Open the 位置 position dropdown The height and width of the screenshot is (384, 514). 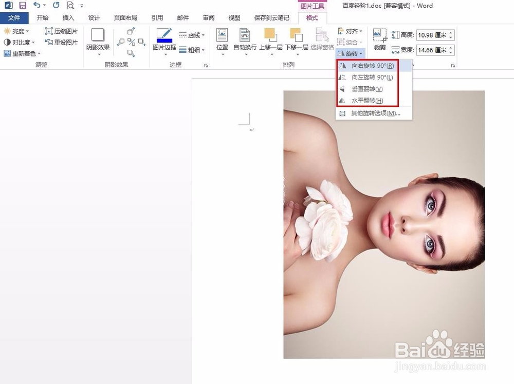(x=222, y=42)
